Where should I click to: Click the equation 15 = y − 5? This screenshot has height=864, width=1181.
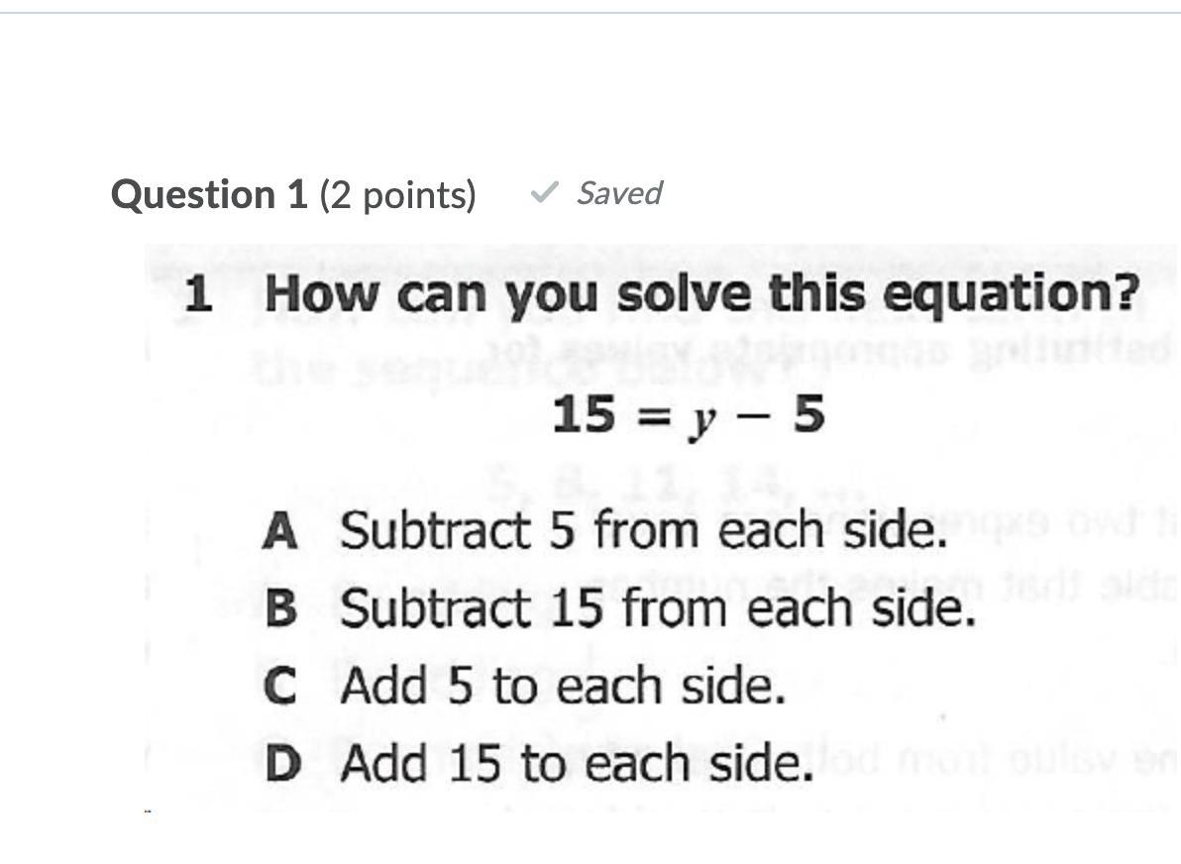click(688, 415)
